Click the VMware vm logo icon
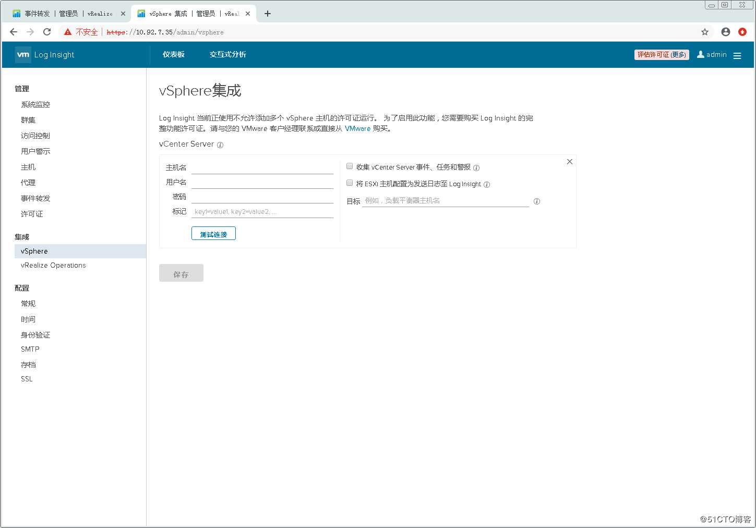Screen dimensions: 756x528 pyautogui.click(x=23, y=55)
